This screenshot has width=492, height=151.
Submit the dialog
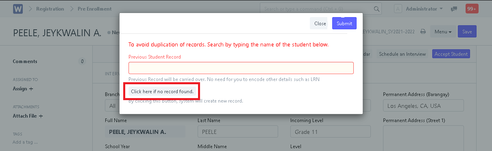pos(344,23)
